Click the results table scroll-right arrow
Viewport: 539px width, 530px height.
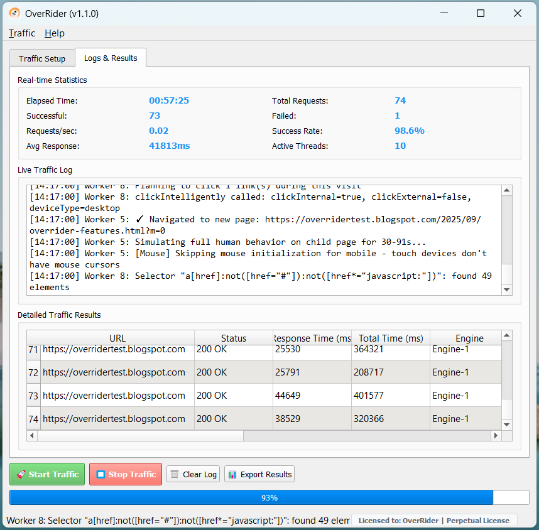click(x=496, y=435)
